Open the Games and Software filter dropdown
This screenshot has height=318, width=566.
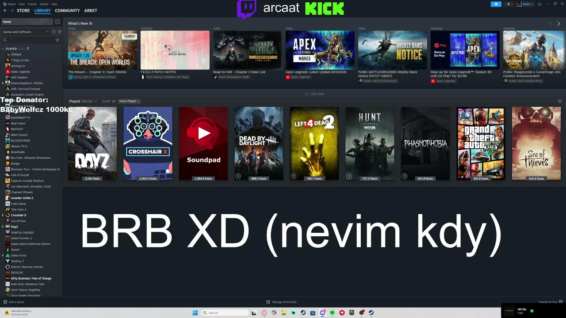tap(26, 32)
